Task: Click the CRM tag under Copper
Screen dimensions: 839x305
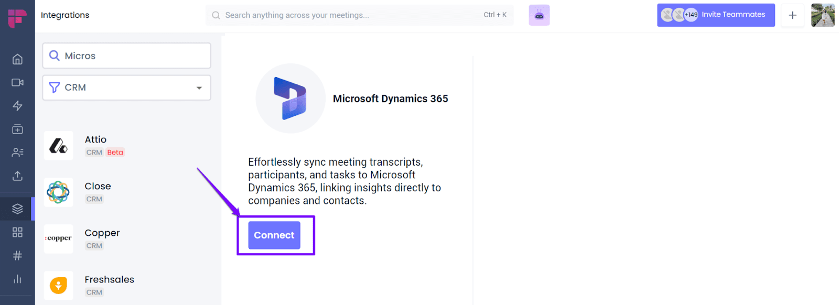Action: (x=94, y=246)
